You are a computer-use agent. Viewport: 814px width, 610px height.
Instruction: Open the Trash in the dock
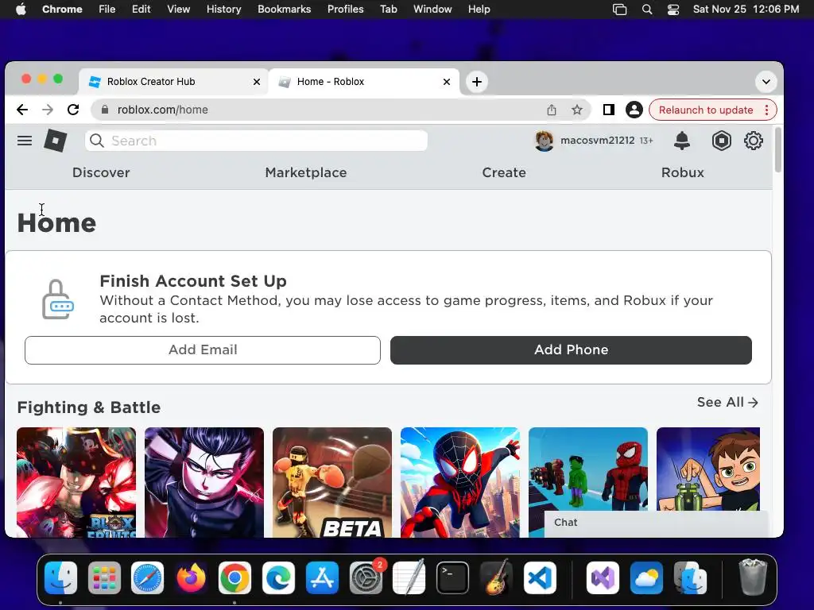(752, 578)
